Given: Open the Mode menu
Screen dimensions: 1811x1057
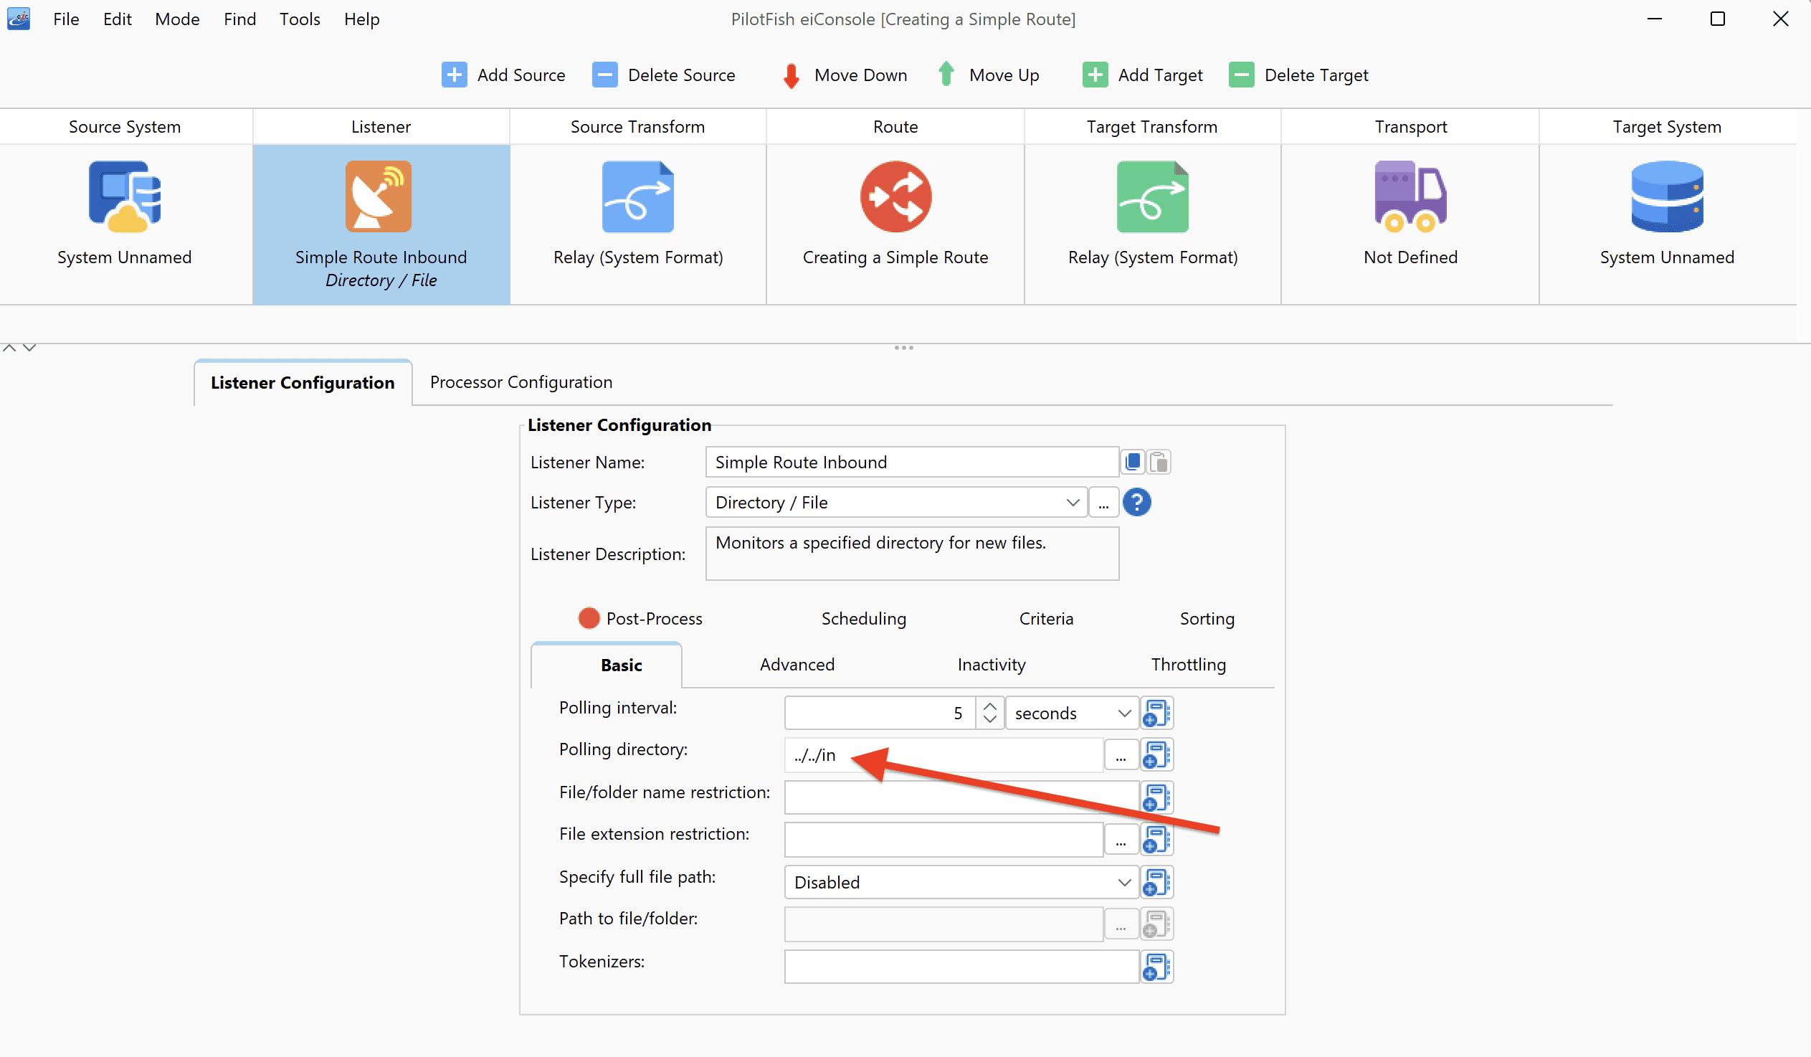Looking at the screenshot, I should click(177, 19).
